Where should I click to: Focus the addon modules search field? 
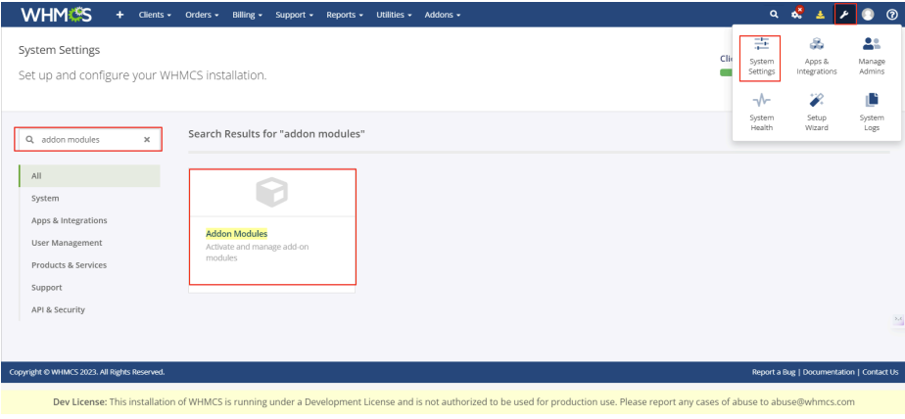pos(89,140)
